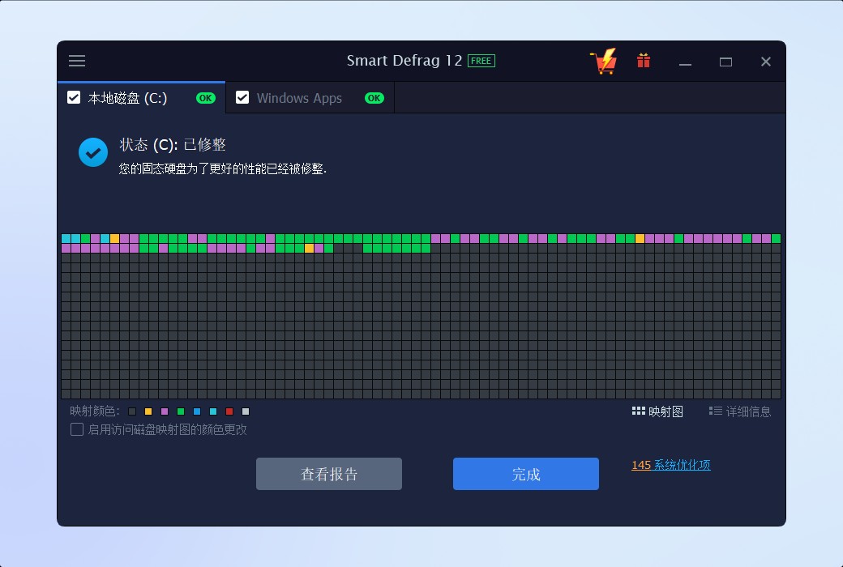Click the Smart Defrag 12 title
This screenshot has width=843, height=567.
404,60
